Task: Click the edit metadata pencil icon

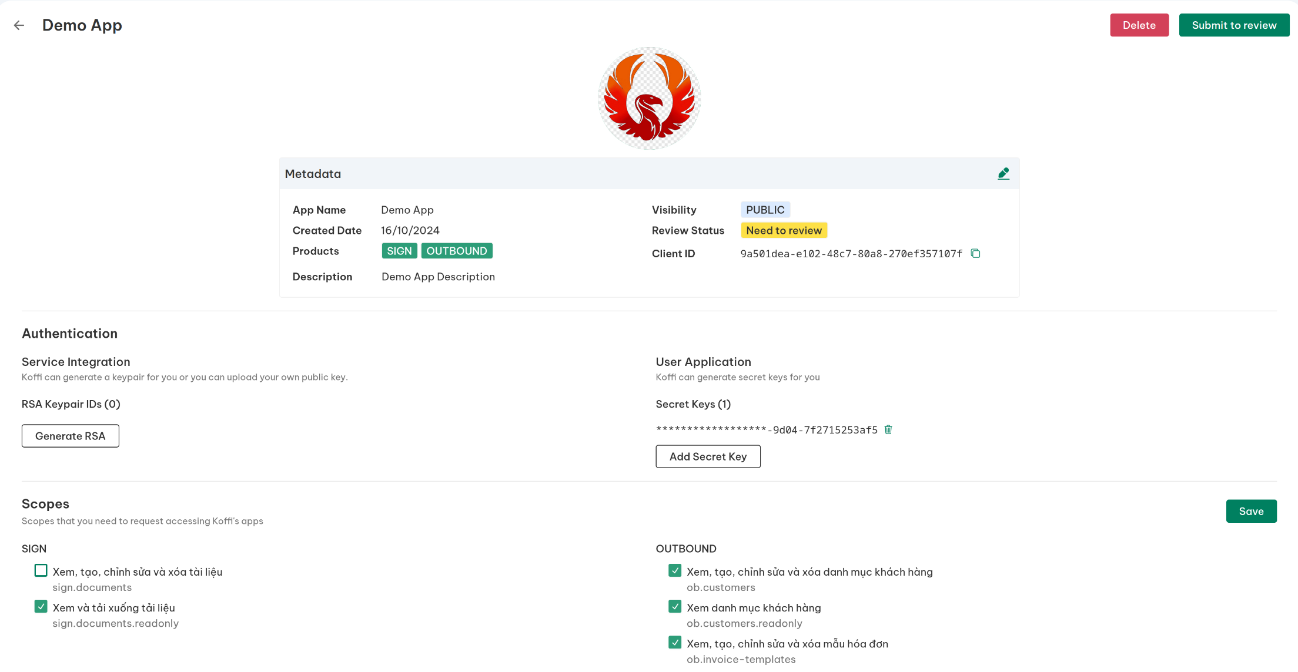Action: click(1003, 173)
